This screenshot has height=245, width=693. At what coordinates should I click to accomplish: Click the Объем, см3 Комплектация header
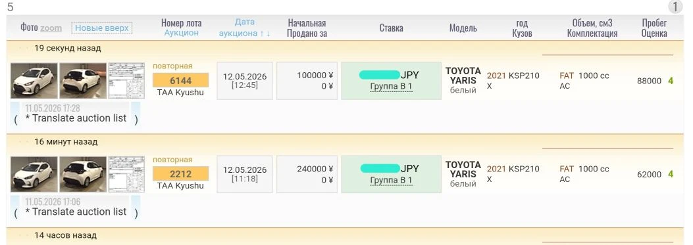[x=592, y=28]
